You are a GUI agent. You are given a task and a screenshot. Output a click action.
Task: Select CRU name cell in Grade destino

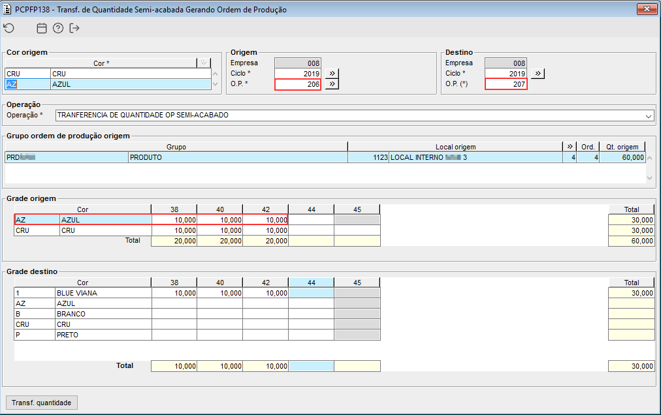click(103, 324)
